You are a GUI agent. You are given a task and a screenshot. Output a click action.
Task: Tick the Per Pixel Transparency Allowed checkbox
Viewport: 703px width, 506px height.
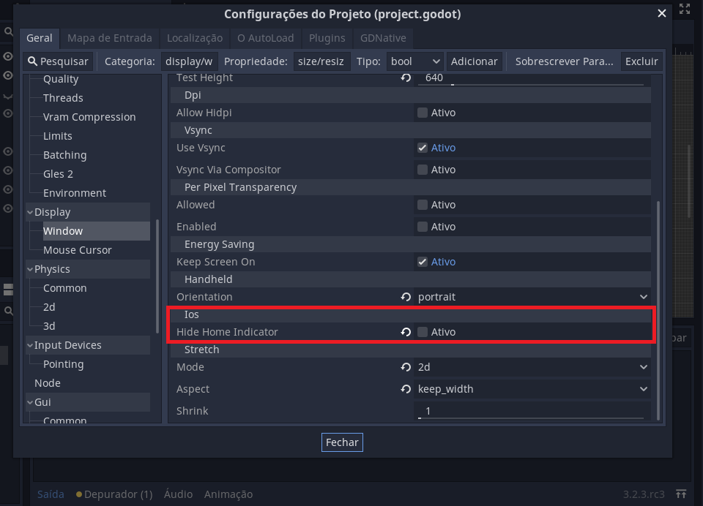pos(423,205)
